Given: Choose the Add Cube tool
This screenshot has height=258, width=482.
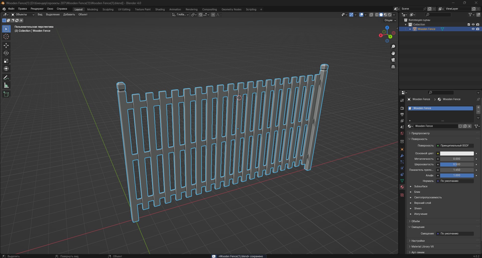Looking at the screenshot, I should point(6,94).
